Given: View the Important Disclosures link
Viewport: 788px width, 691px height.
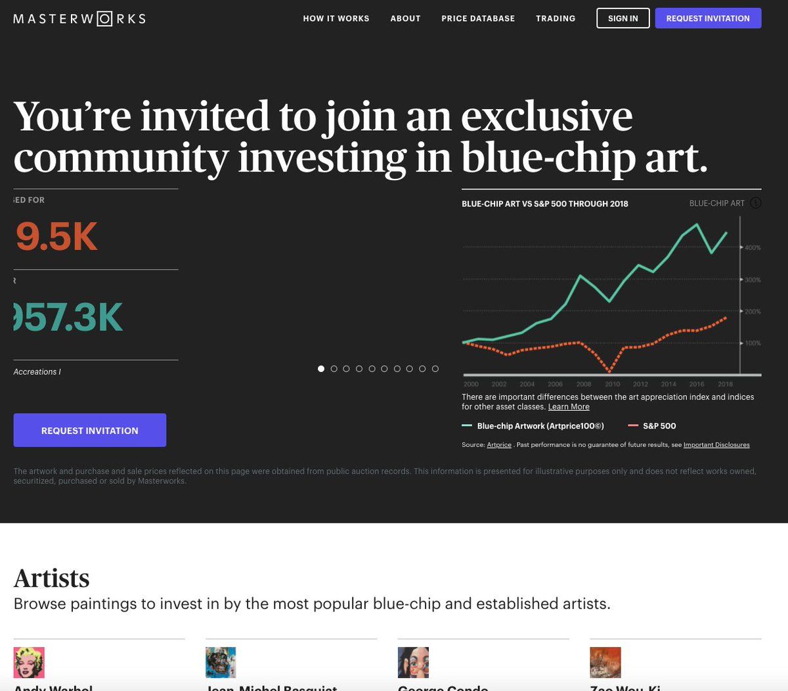Looking at the screenshot, I should (716, 445).
